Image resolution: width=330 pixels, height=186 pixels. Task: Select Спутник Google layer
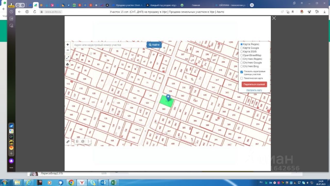click(x=251, y=63)
